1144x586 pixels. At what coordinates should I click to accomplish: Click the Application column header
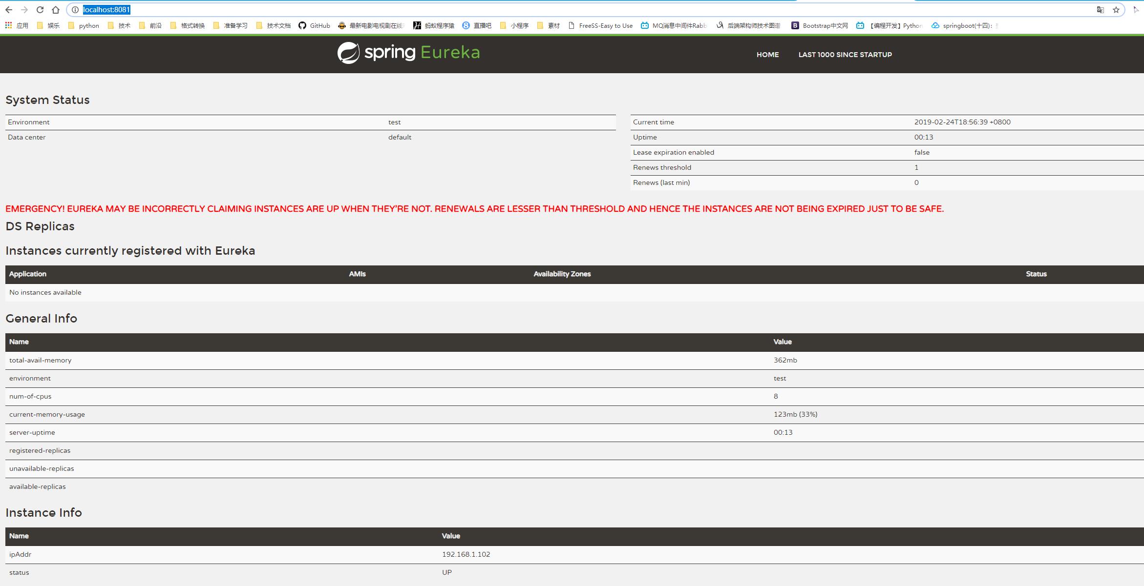[x=28, y=274]
